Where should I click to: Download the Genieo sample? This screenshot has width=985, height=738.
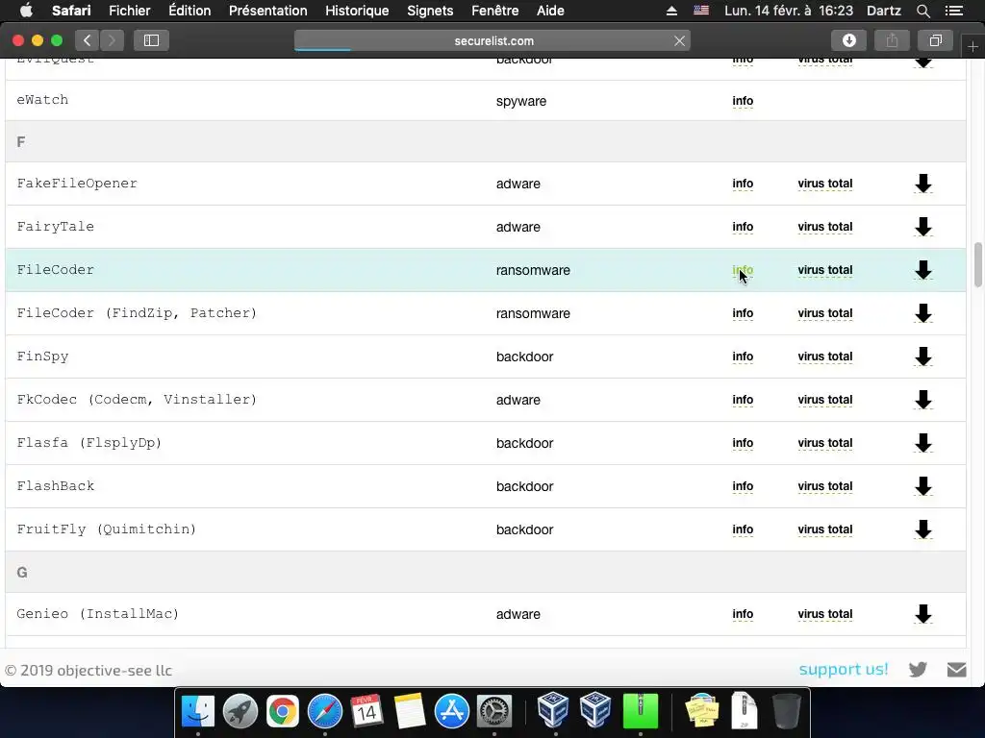click(922, 614)
